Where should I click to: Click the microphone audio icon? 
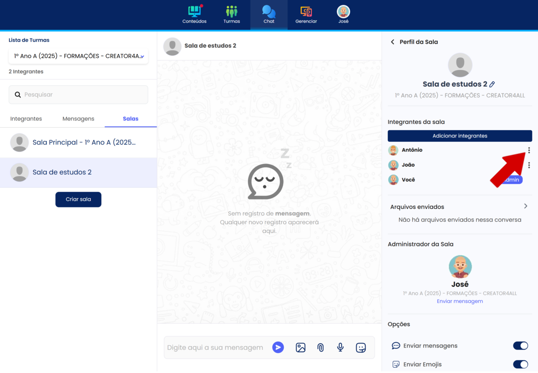pos(340,348)
